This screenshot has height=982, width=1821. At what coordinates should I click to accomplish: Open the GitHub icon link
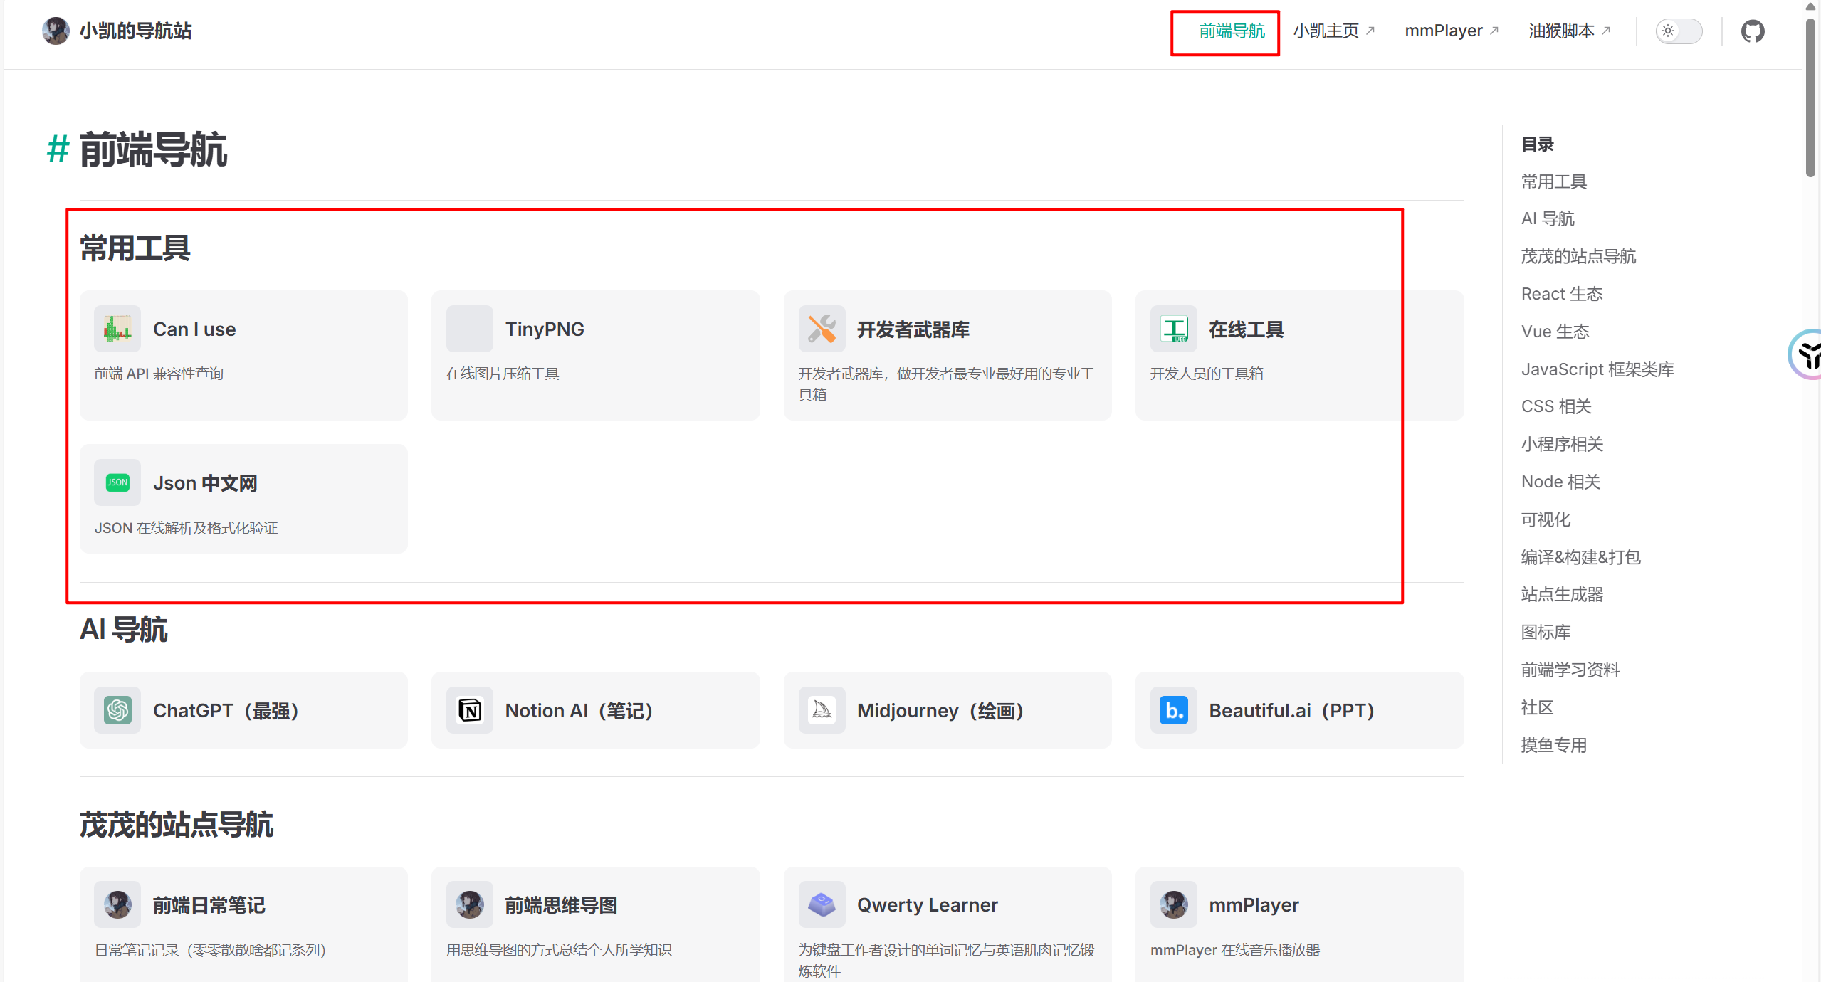click(1752, 31)
